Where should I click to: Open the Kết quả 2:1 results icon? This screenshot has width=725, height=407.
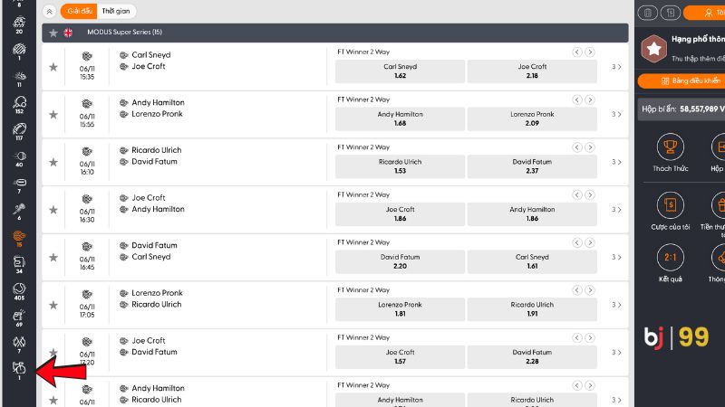coord(670,257)
